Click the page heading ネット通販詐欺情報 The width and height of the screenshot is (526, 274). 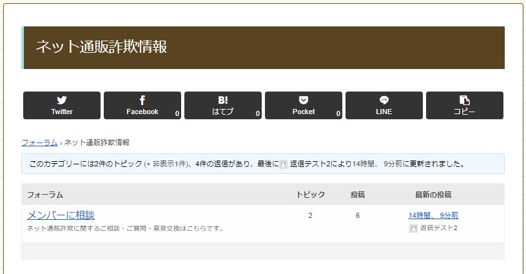(101, 46)
